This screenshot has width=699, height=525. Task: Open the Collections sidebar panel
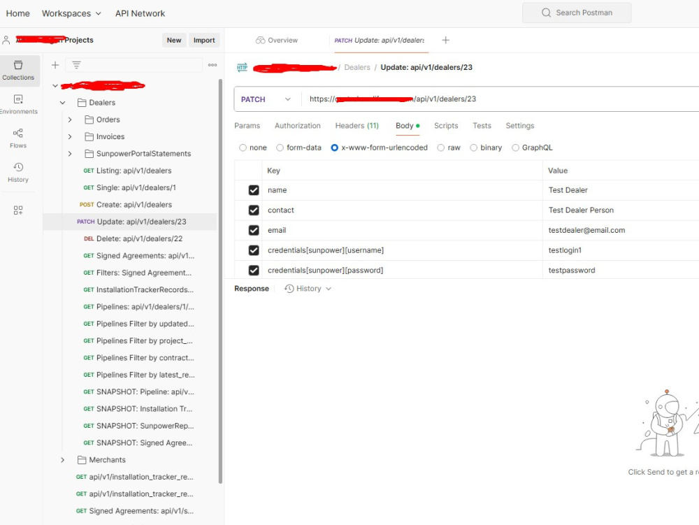(x=18, y=71)
